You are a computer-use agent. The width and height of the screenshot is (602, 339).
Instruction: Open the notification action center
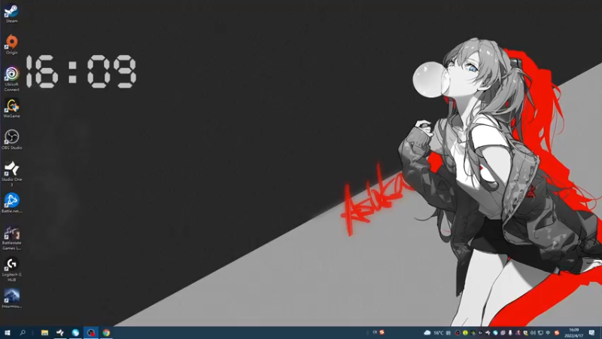click(x=591, y=333)
